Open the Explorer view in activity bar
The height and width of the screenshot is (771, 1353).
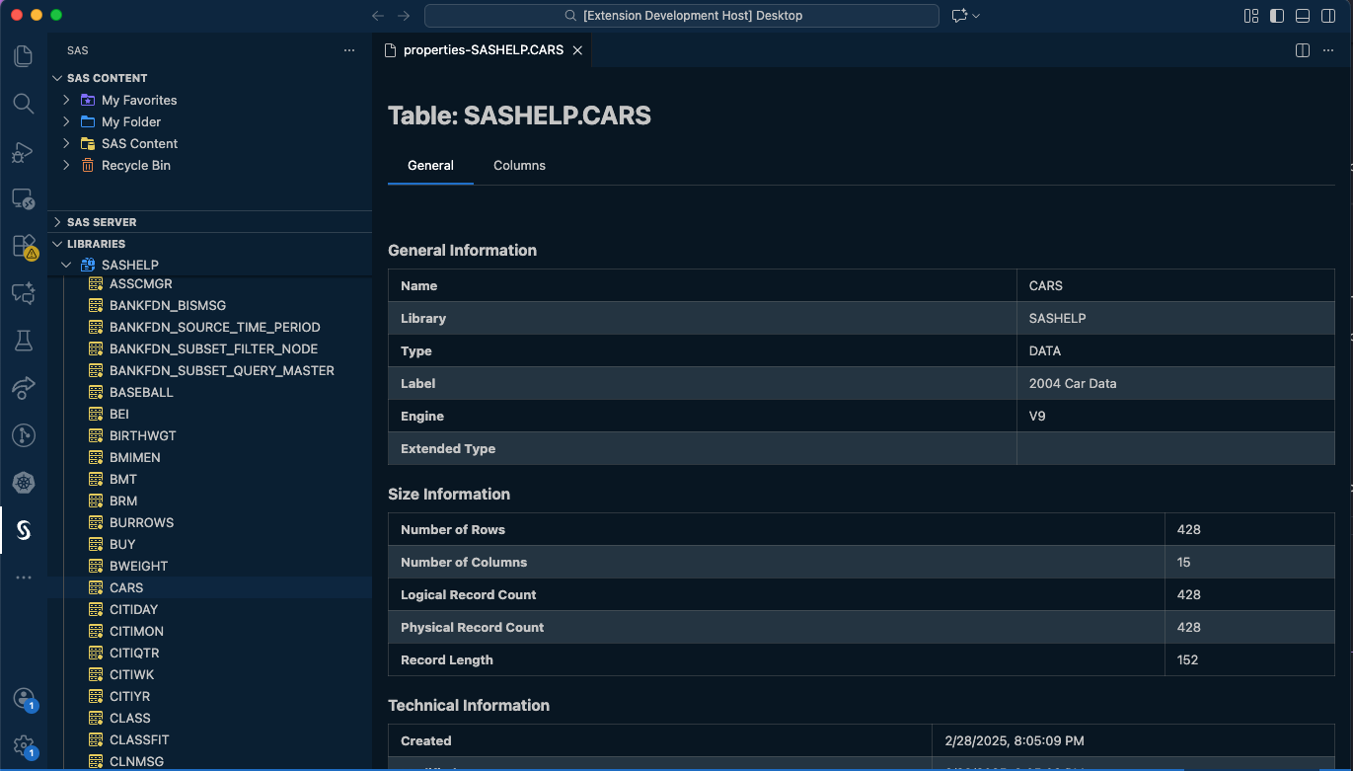tap(24, 56)
